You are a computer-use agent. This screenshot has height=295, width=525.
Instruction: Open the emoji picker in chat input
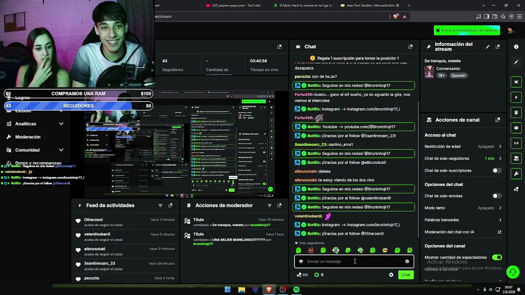(407, 261)
